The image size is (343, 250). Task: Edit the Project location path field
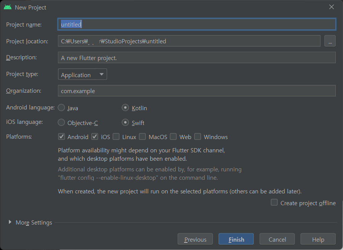(x=189, y=41)
